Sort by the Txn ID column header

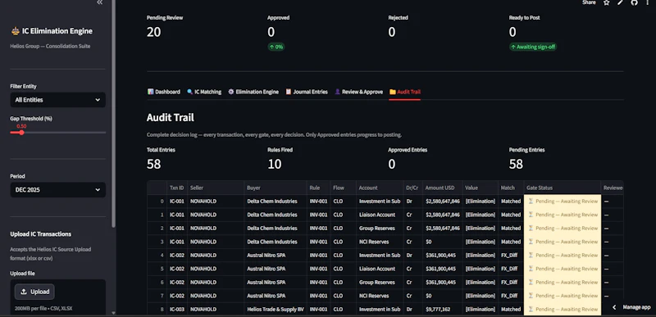177,188
